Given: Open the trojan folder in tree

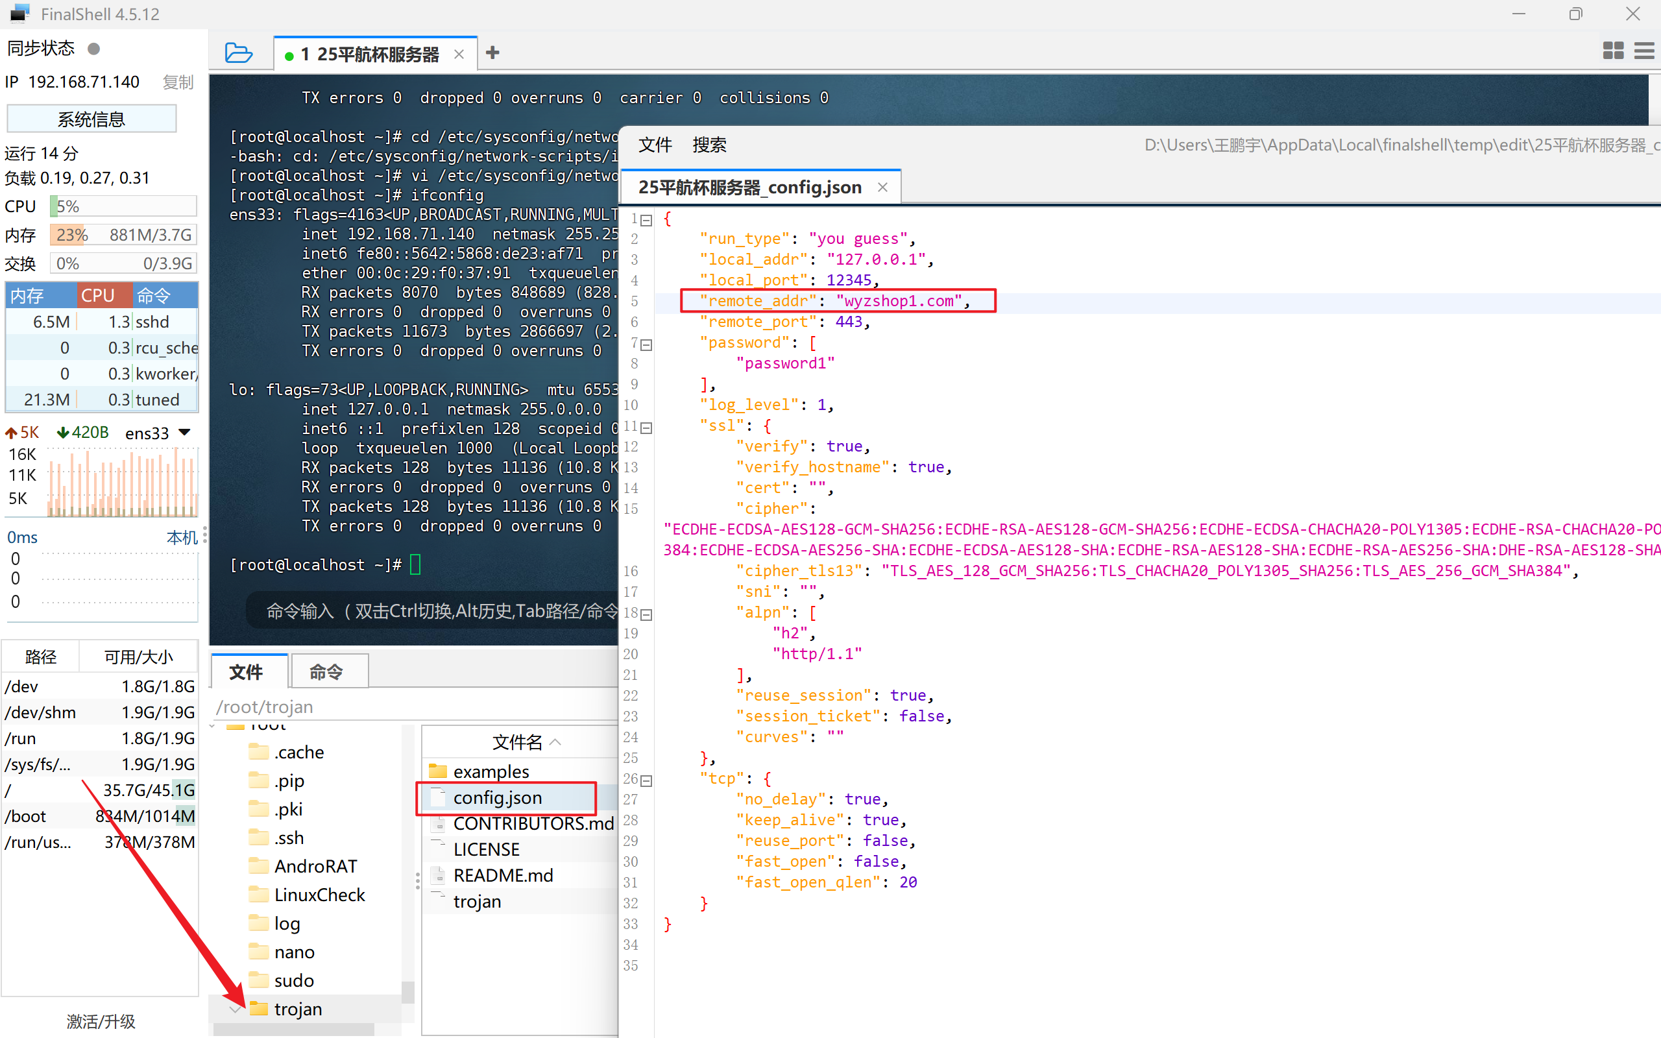Looking at the screenshot, I should tap(298, 1008).
